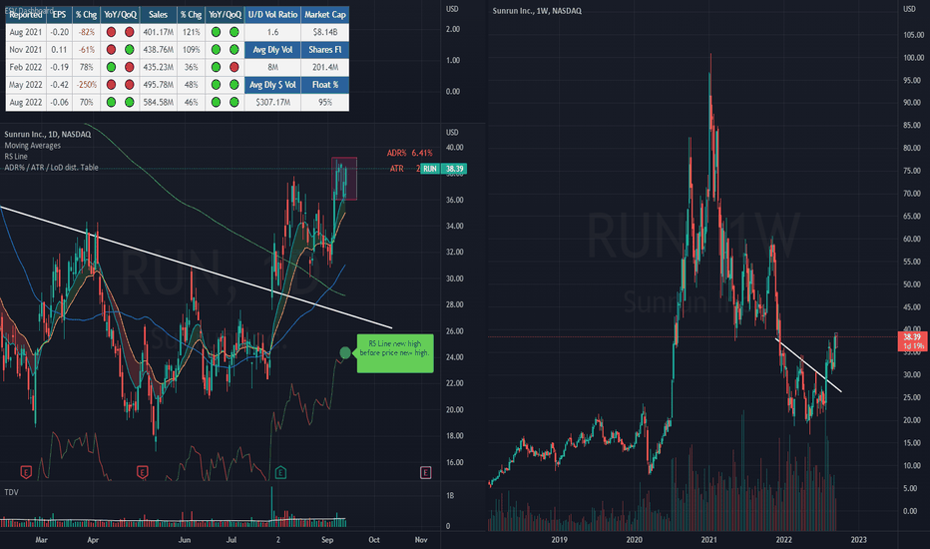This screenshot has width=930, height=549.
Task: Click the green earnings marker near August
Action: coord(280,472)
